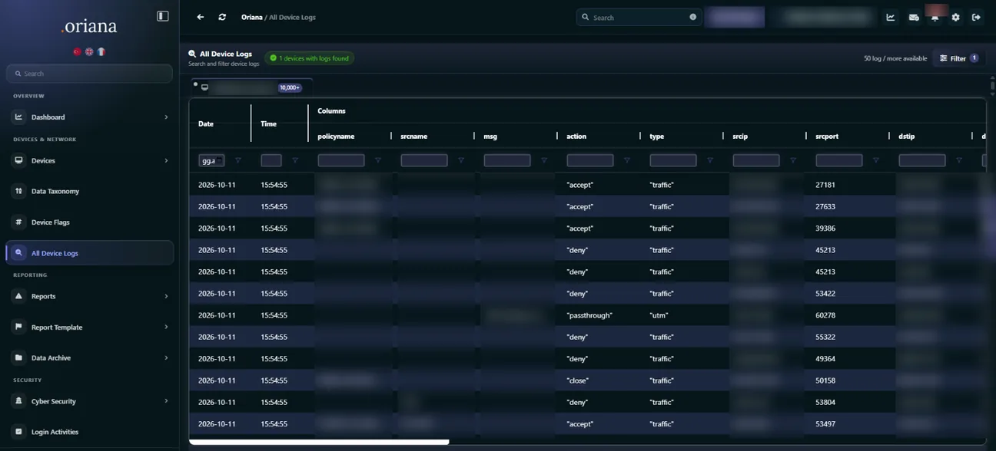This screenshot has height=451, width=996.
Task: Select the device tab showing 10,000+ badge
Action: tap(251, 87)
